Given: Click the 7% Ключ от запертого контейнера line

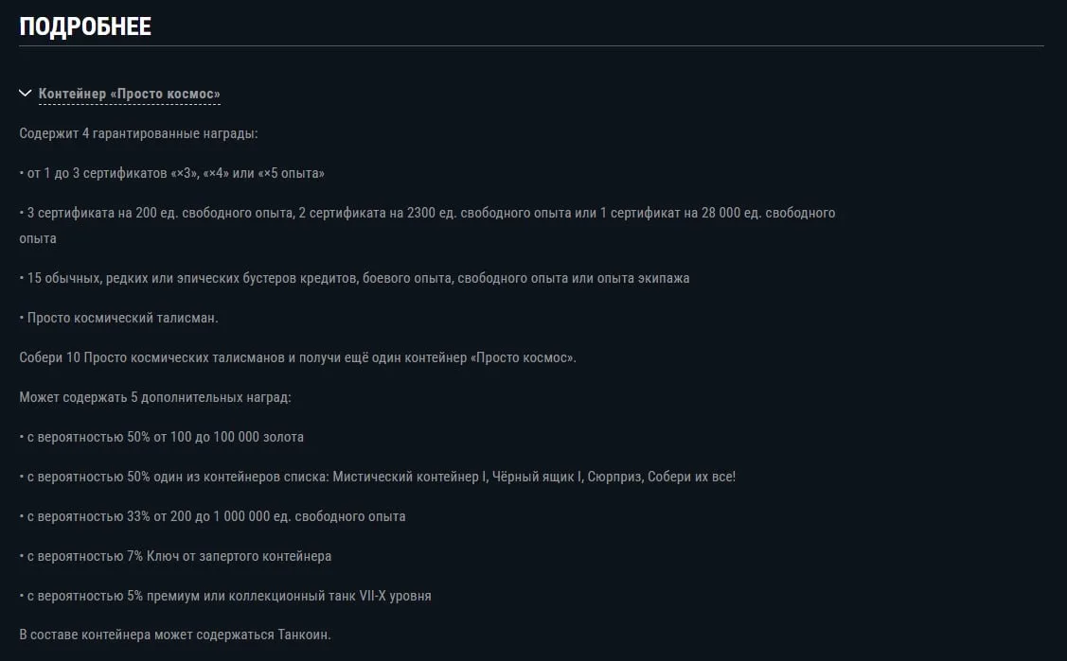Looking at the screenshot, I should (175, 556).
